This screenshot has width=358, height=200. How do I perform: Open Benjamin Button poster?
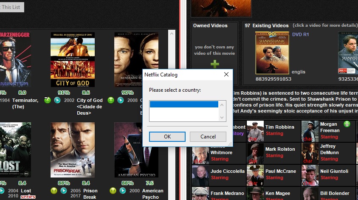click(136, 59)
